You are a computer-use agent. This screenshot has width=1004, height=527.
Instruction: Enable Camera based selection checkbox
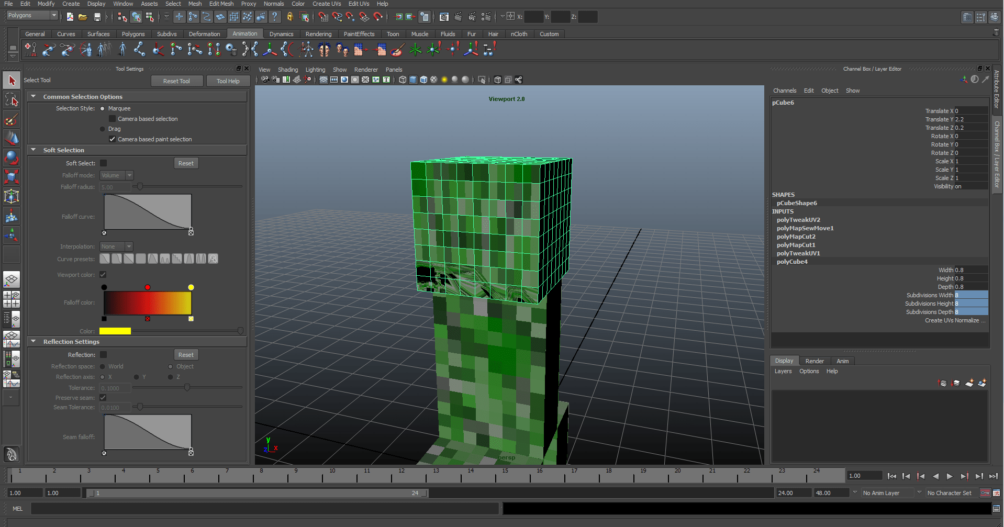[112, 119]
